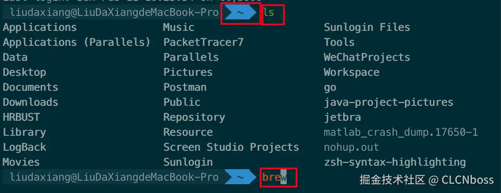This screenshot has height=193, width=501.
Task: Select the Downloads folder name
Action: point(30,102)
